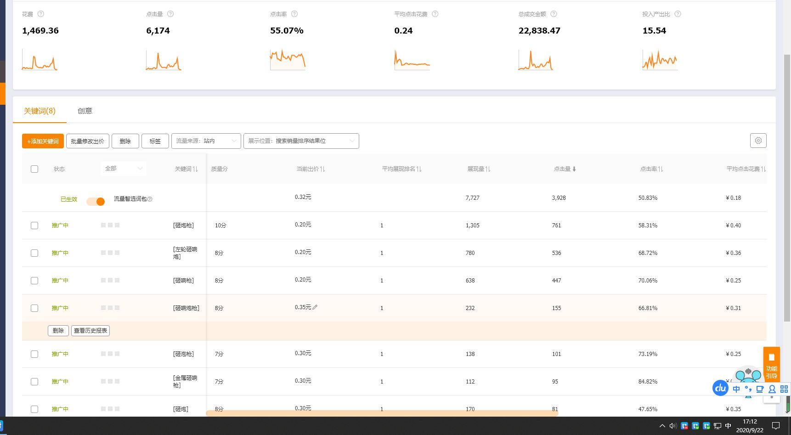Click the help icon beside 投入产出比
791x435 pixels.
point(678,14)
